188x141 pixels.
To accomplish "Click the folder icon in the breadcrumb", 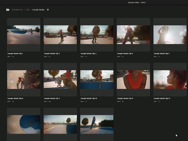I will 8,10.
